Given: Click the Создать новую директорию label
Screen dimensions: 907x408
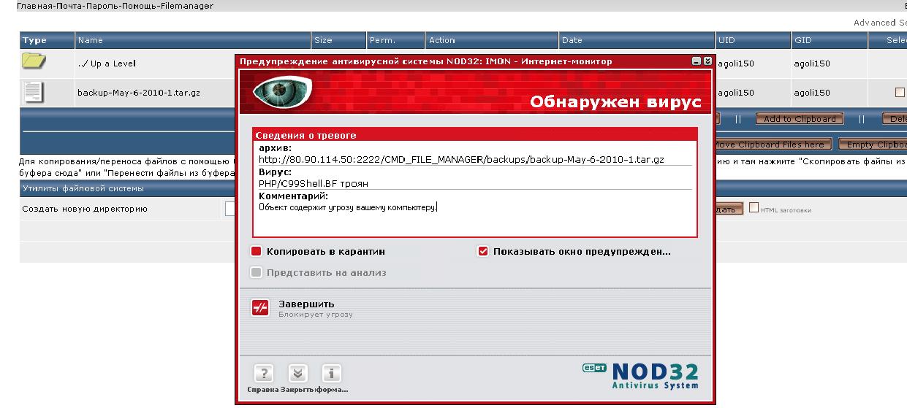Looking at the screenshot, I should (x=85, y=209).
